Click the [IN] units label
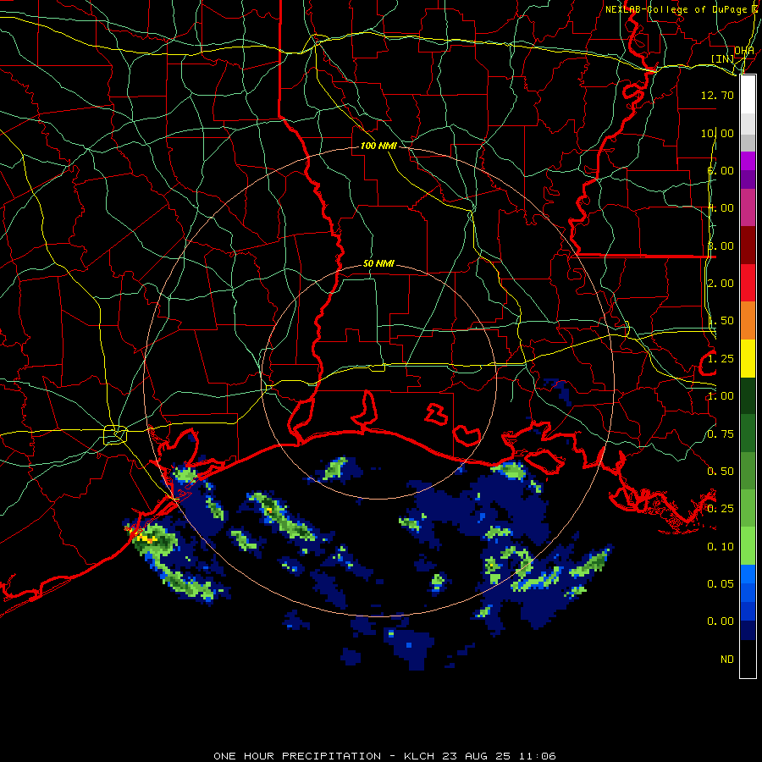The width and height of the screenshot is (762, 762). click(722, 58)
